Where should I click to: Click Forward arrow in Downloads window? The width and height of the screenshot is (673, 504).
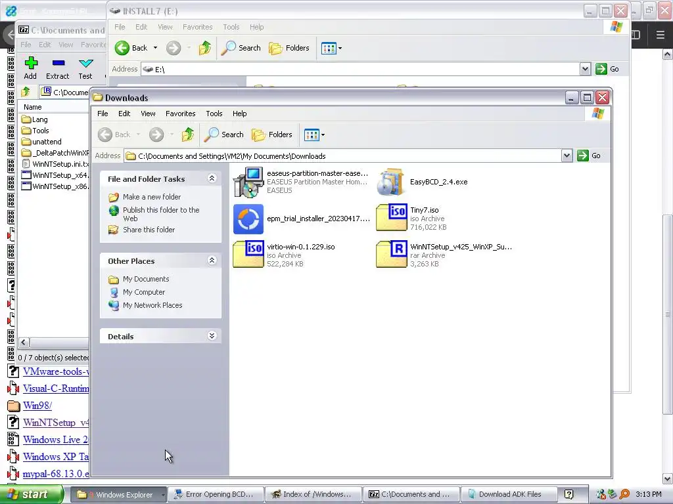(156, 135)
